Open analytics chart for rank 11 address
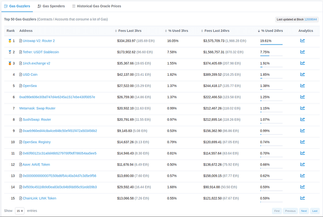323x217 pixels. 302,153
